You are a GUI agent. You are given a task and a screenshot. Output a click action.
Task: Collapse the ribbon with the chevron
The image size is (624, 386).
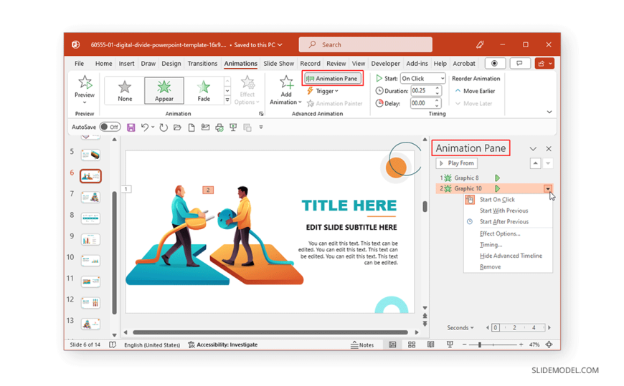549,112
